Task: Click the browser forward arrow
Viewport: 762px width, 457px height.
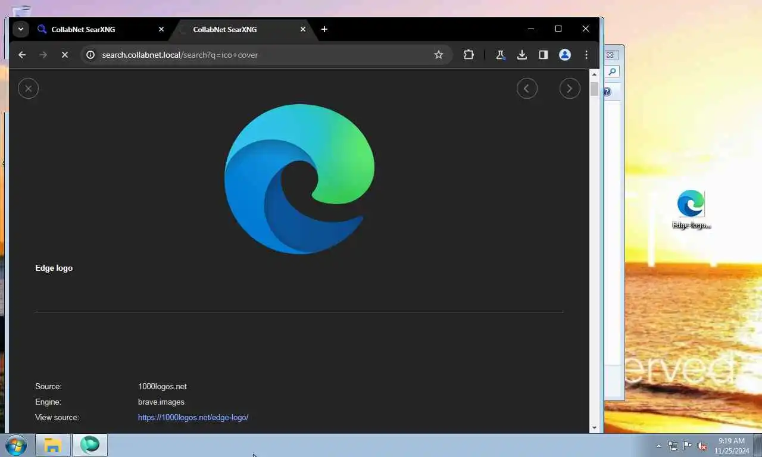Action: [43, 55]
